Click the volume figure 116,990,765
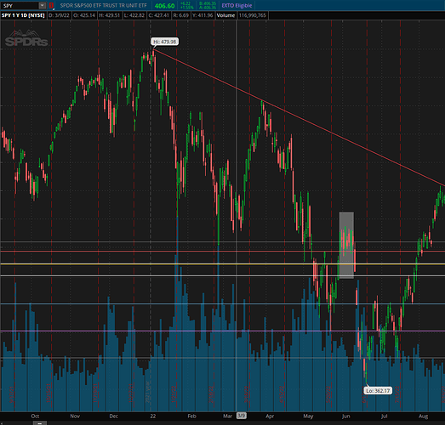445x425 pixels. pyautogui.click(x=253, y=15)
